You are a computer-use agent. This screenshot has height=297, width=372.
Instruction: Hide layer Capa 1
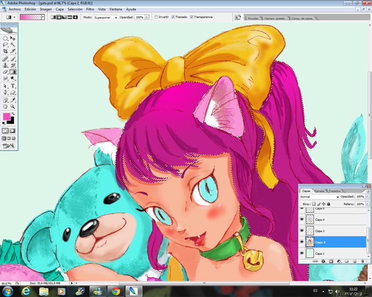click(302, 253)
